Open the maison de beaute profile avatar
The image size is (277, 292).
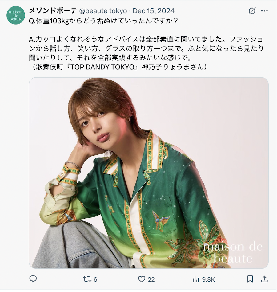(x=16, y=15)
